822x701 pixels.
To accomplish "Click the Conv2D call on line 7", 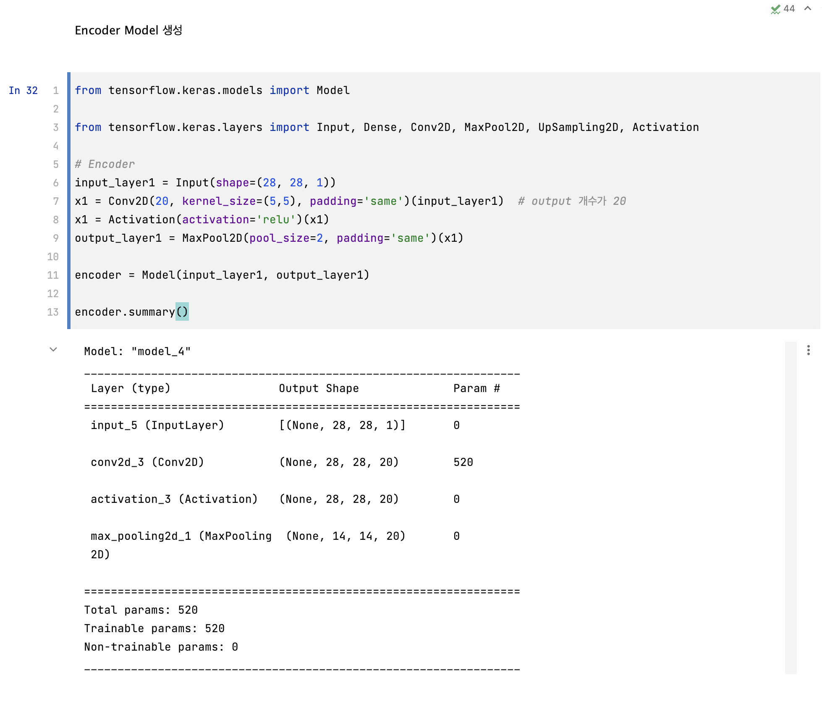I will [128, 201].
